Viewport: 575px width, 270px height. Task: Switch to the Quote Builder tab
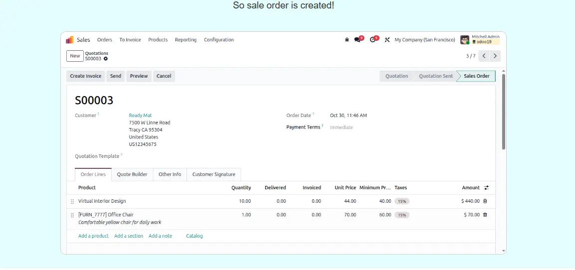pos(132,174)
